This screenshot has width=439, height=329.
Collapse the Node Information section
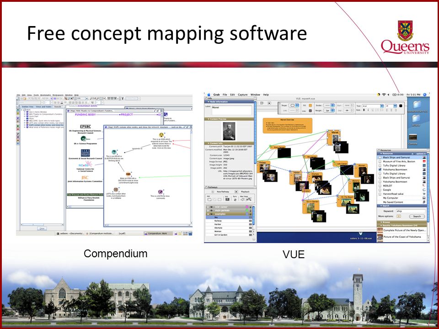coord(209,101)
